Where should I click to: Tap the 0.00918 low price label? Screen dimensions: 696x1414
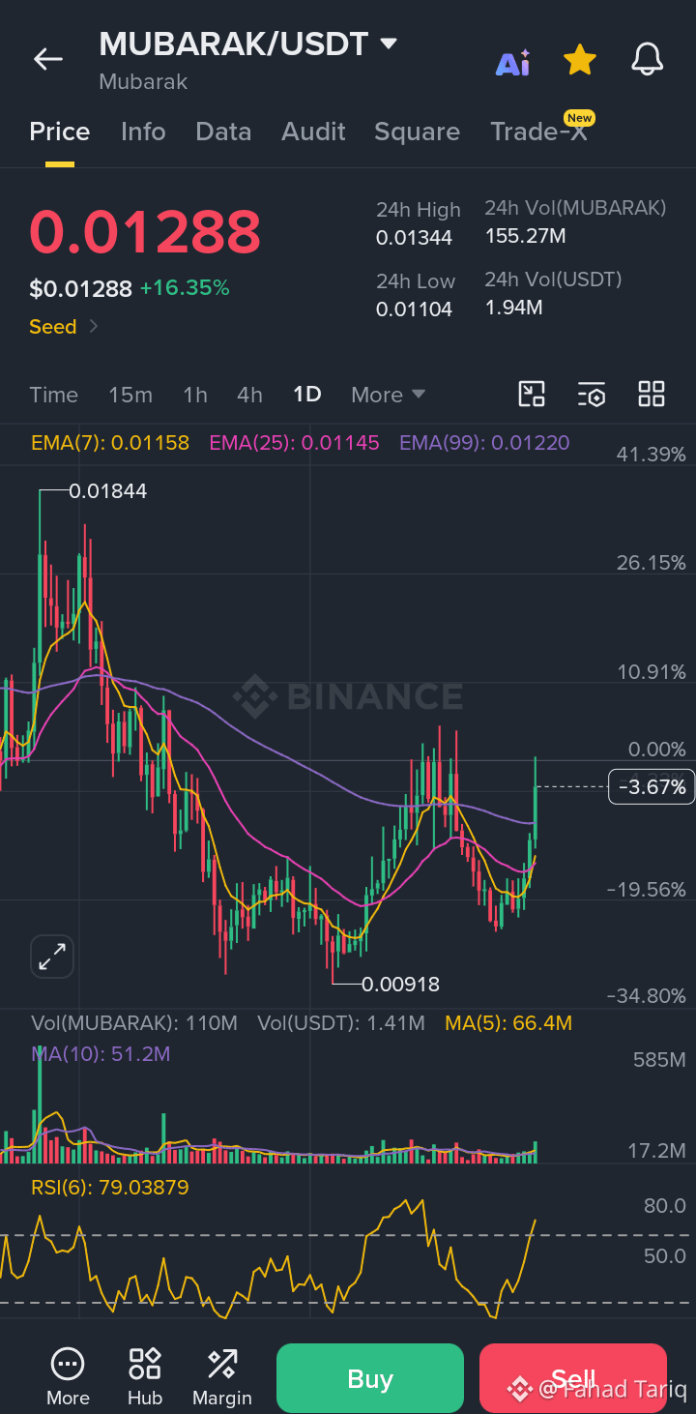pyautogui.click(x=400, y=985)
